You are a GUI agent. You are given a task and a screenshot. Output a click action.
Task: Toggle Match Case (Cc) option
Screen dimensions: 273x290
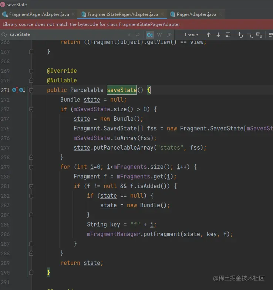[x=150, y=35]
